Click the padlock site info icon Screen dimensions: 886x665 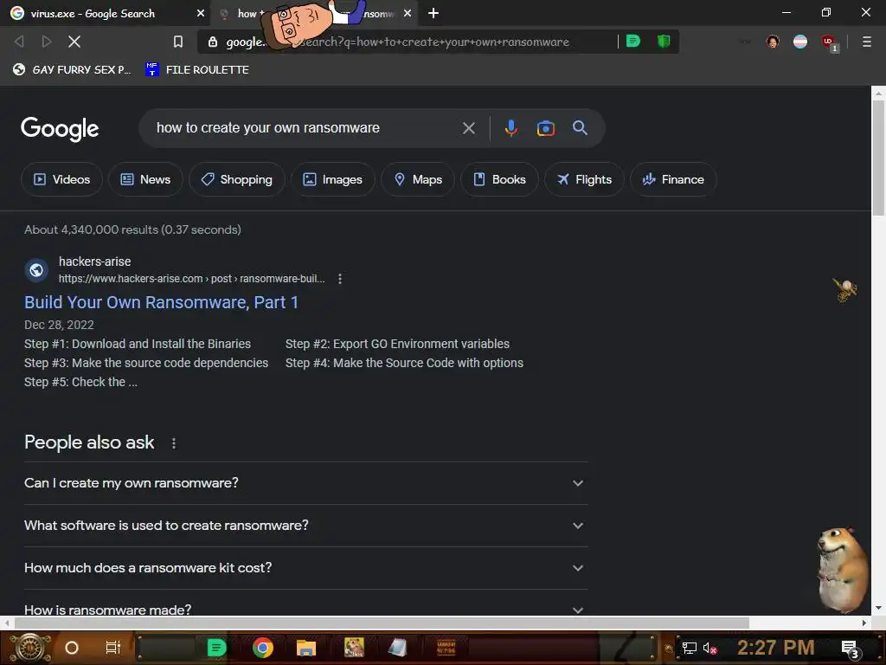(x=213, y=42)
